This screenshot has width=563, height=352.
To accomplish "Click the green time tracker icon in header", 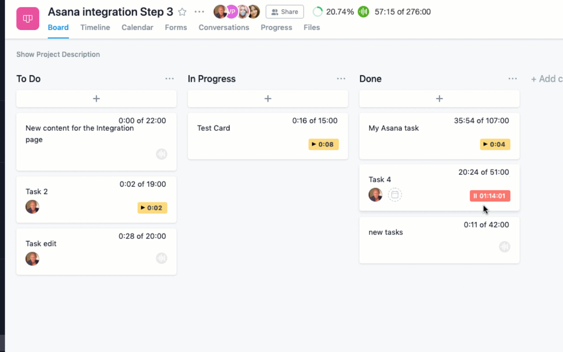I will pos(363,12).
